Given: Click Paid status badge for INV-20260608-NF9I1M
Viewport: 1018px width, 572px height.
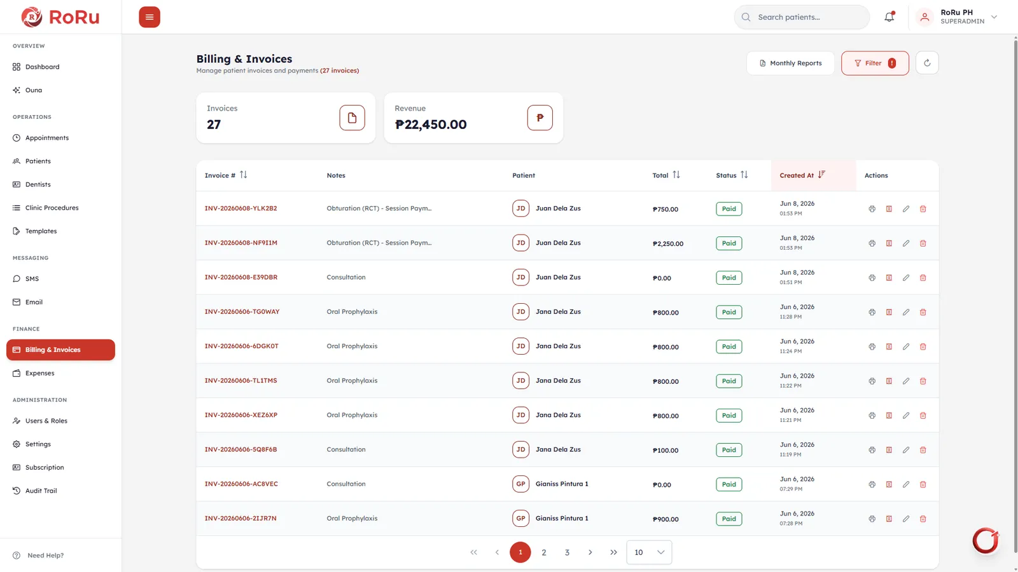Looking at the screenshot, I should (x=729, y=243).
